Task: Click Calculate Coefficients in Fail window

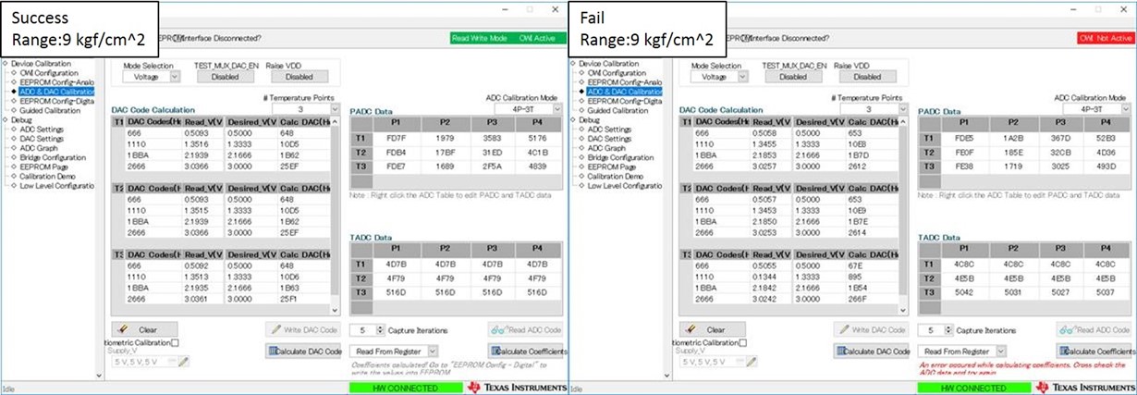Action: point(1094,352)
